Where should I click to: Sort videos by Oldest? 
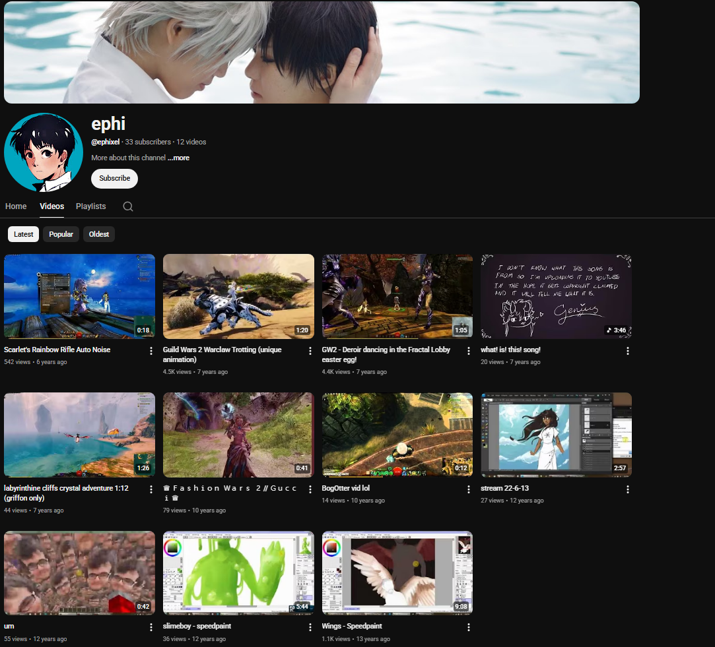pyautogui.click(x=99, y=234)
